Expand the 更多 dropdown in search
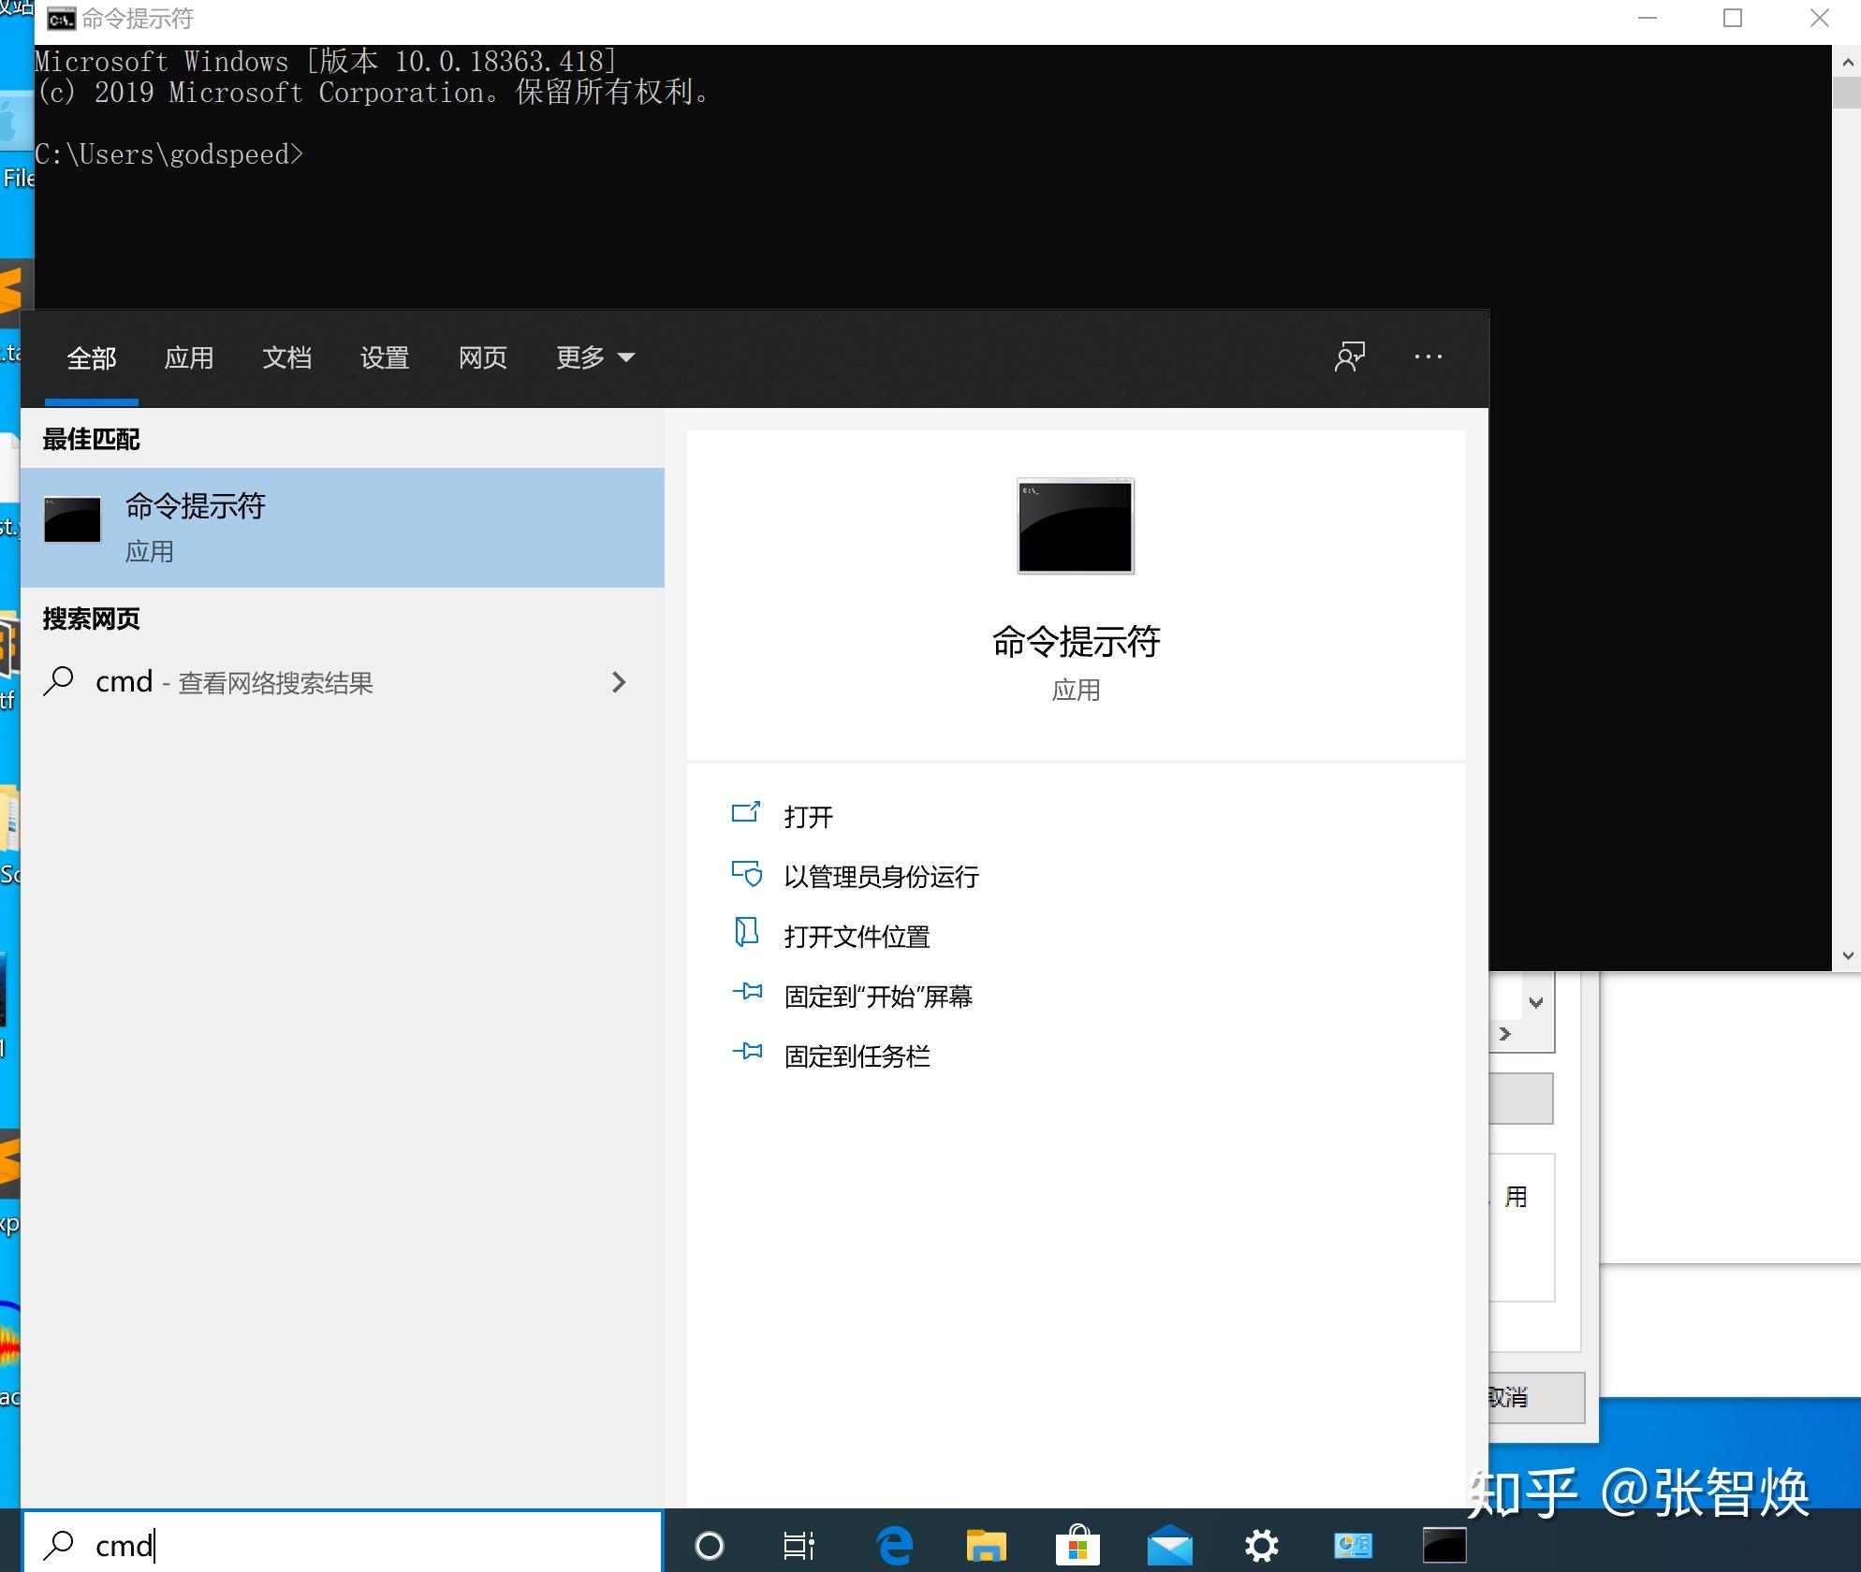 (595, 357)
